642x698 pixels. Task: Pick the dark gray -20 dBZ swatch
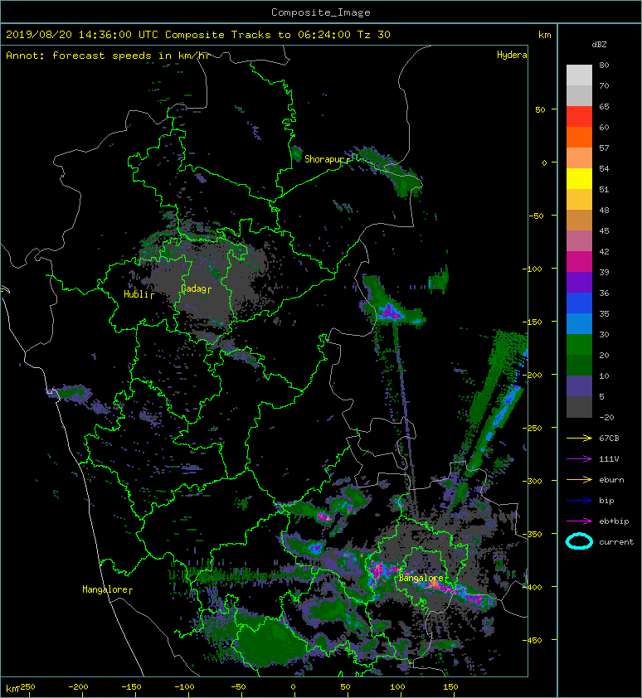[x=579, y=407]
